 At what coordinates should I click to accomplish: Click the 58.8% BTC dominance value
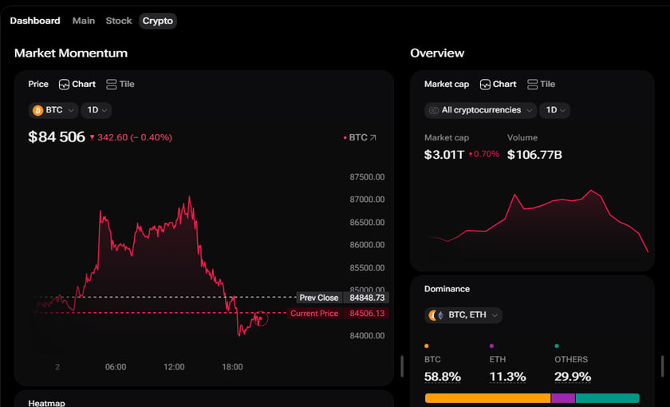(x=442, y=377)
